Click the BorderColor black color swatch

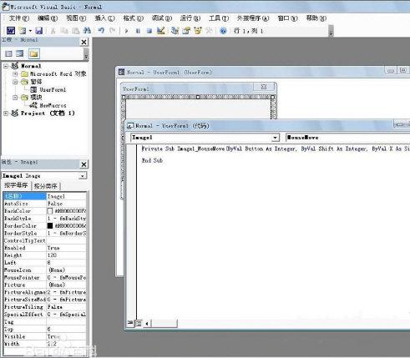tap(50, 225)
